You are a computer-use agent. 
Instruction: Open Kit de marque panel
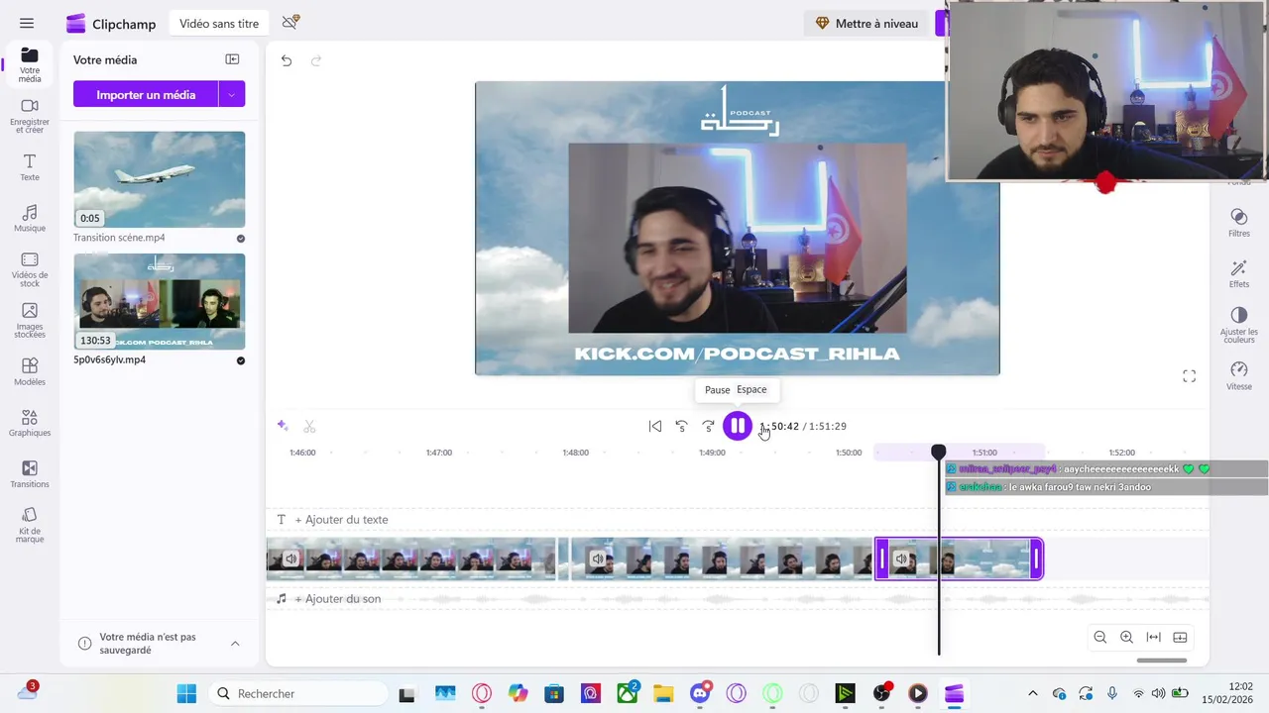30,526
